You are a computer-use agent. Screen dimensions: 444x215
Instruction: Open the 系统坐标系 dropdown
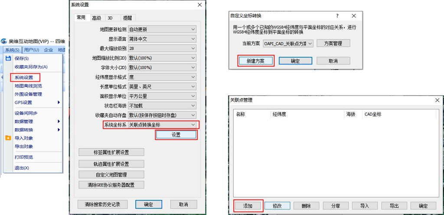click(162, 125)
